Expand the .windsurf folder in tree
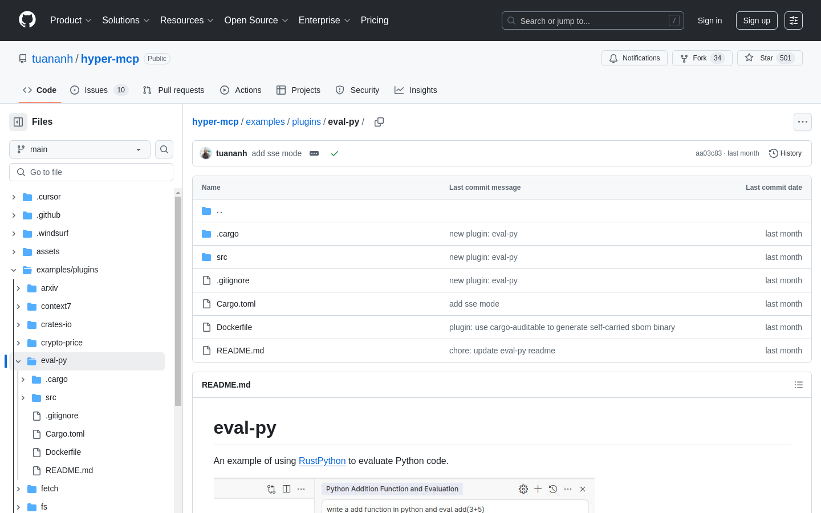This screenshot has height=513, width=821. 14,234
